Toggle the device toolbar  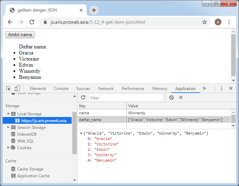pyautogui.click(x=17, y=88)
